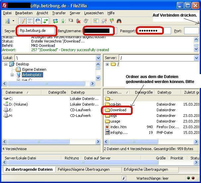Disconnect from the current server
The image size is (201, 183).
(78, 21)
